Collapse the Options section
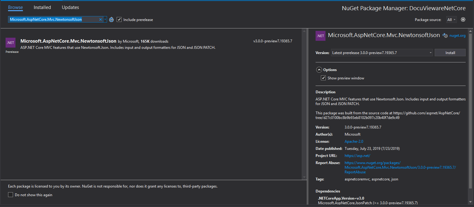 319,70
